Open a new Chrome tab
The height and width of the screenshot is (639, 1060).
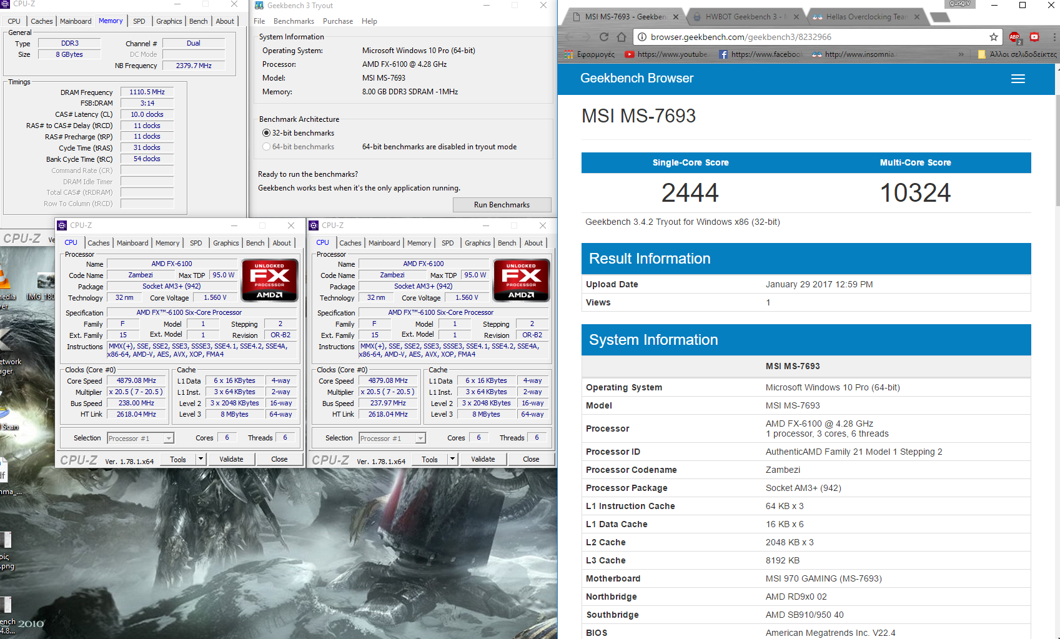coord(940,17)
